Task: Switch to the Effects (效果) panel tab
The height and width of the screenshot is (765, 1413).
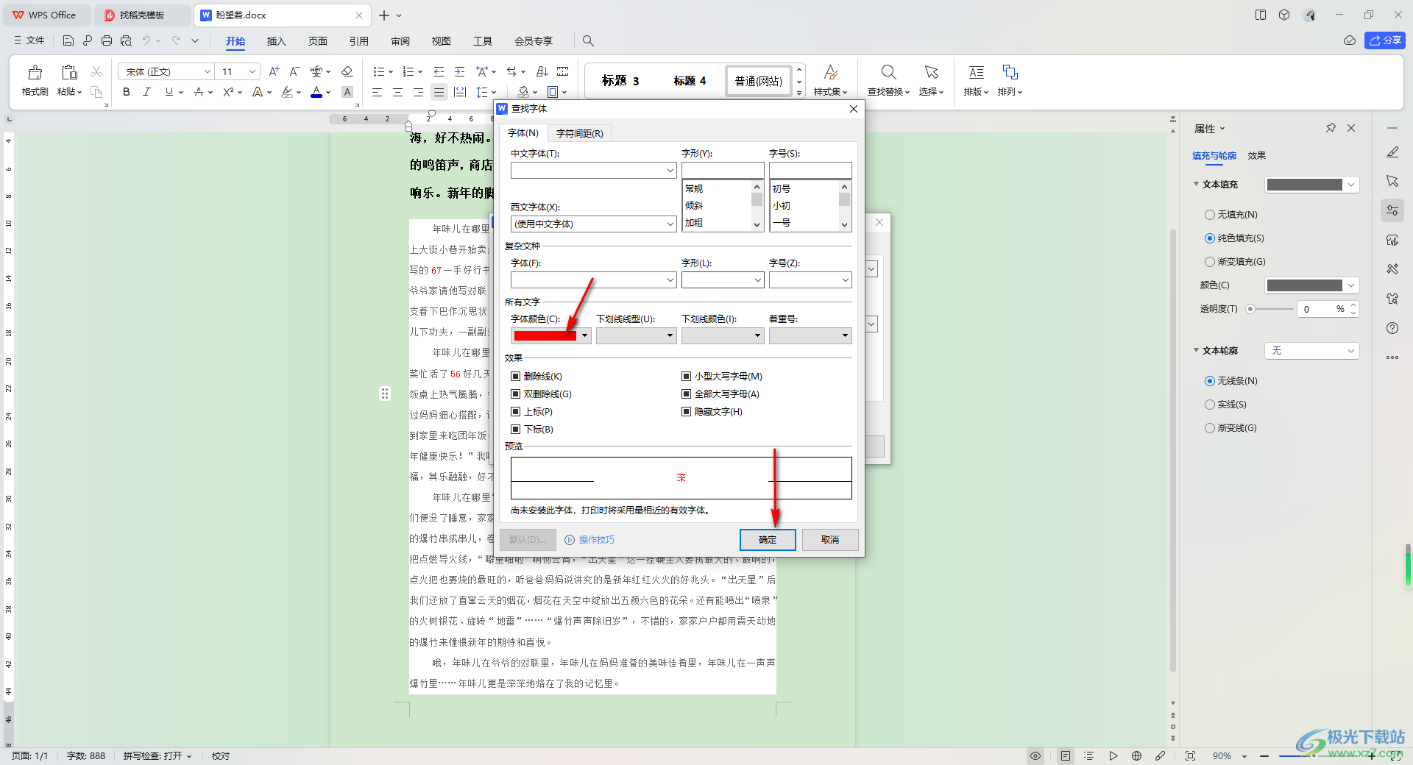Action: pos(1256,156)
